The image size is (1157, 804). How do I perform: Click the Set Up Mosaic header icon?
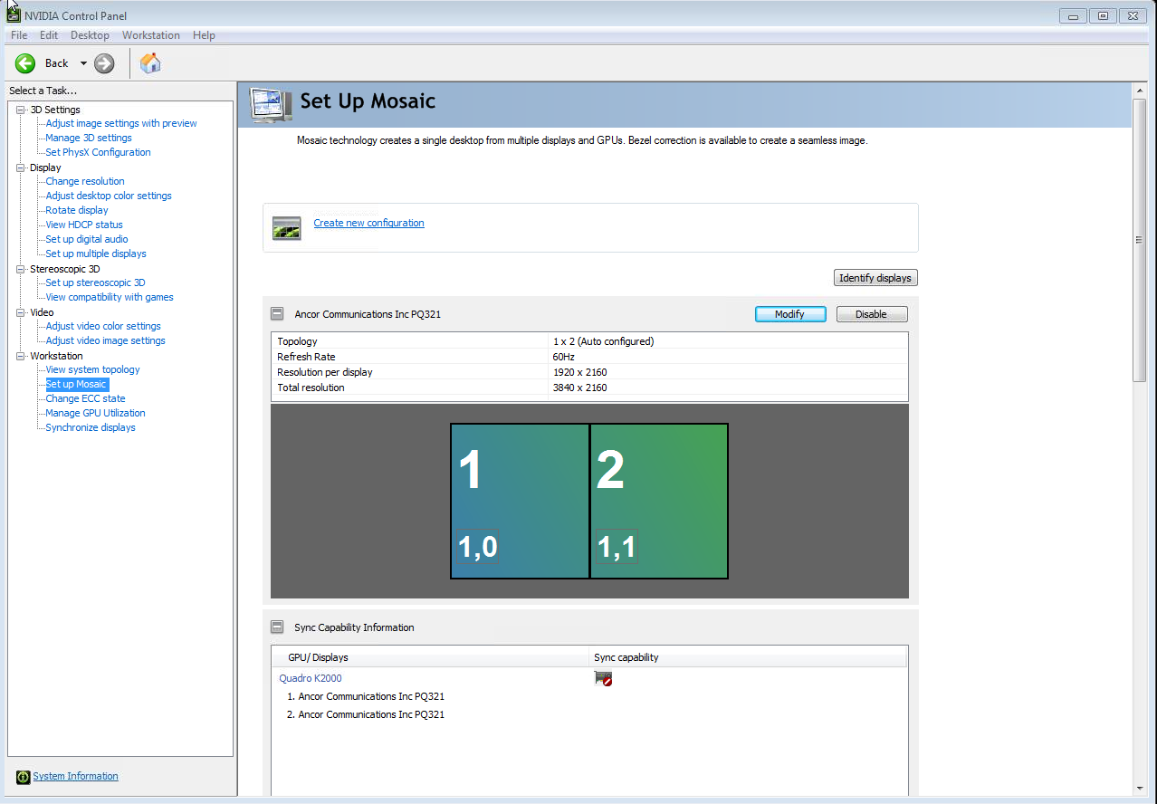(x=272, y=106)
